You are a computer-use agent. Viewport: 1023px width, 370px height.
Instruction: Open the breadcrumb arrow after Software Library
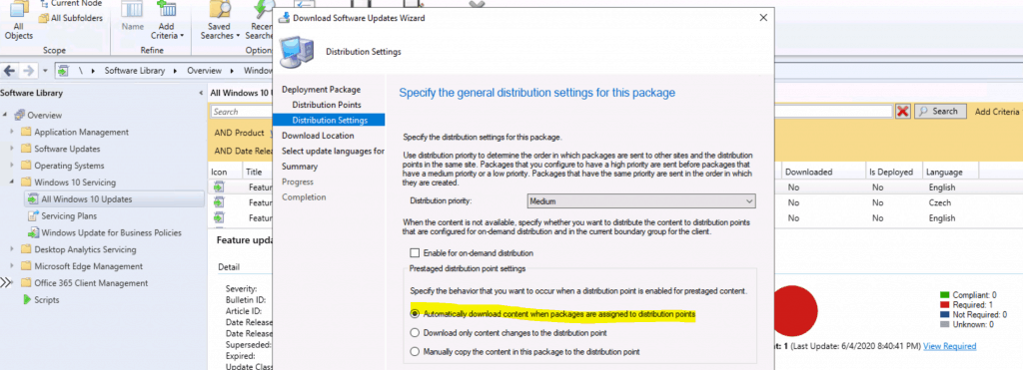(176, 71)
